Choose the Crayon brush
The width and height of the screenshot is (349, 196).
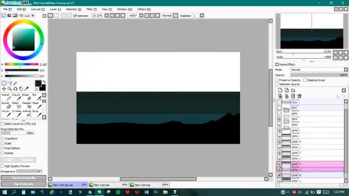click(x=16, y=97)
